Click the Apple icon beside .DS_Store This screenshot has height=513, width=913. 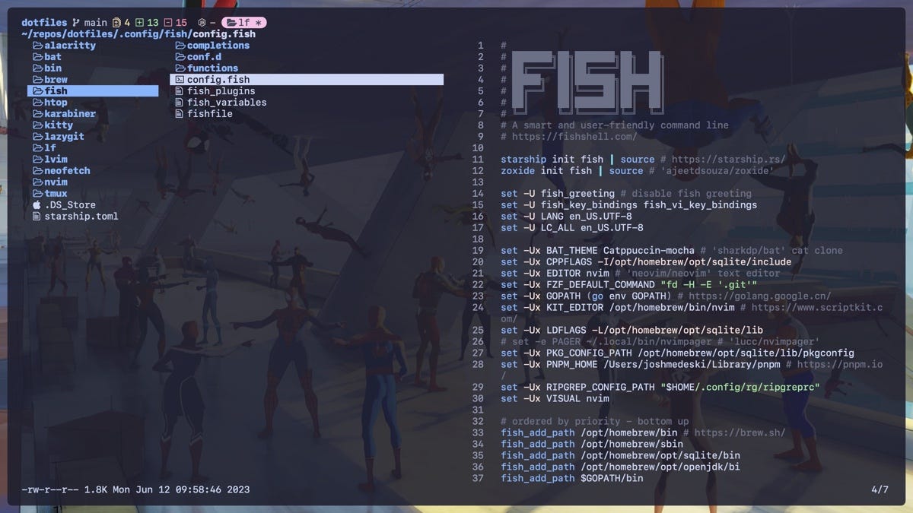[x=37, y=205]
